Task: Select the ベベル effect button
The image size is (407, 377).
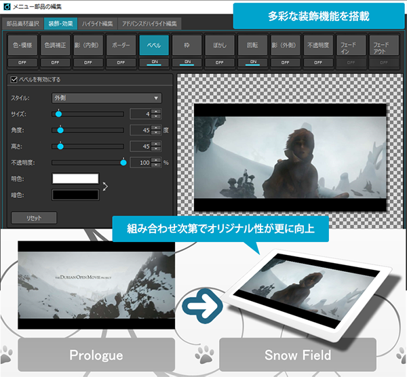Action: click(x=154, y=45)
